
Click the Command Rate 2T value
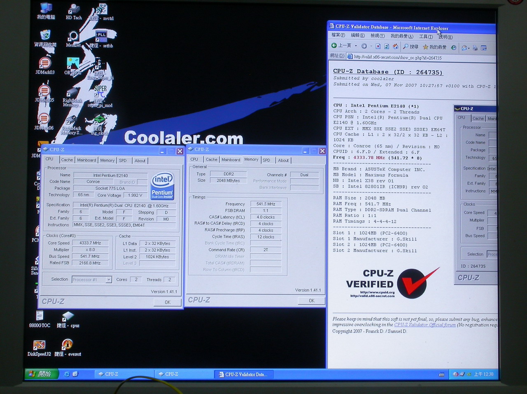click(266, 249)
